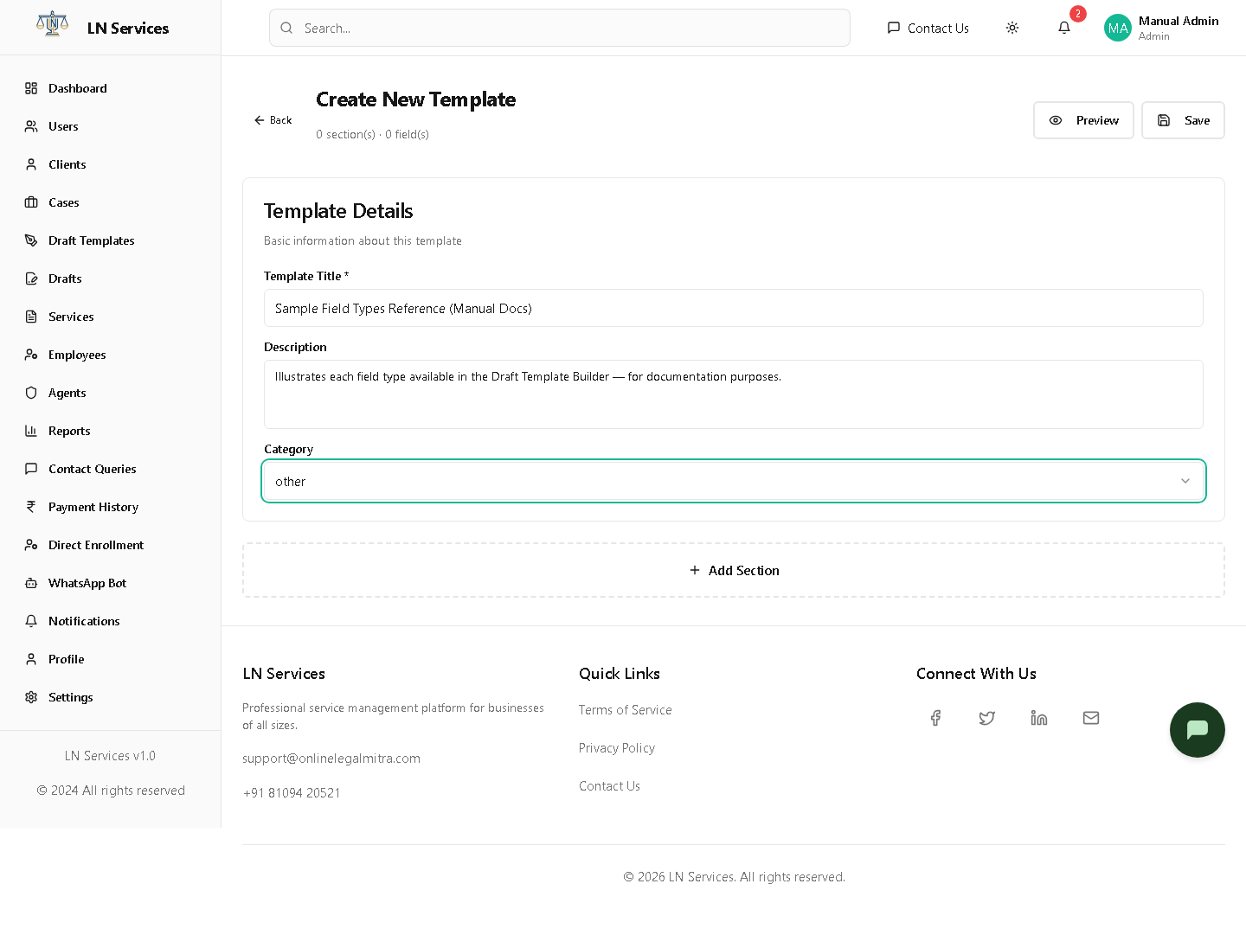This screenshot has width=1246, height=935.
Task: Click the search magnifier icon
Action: [286, 28]
